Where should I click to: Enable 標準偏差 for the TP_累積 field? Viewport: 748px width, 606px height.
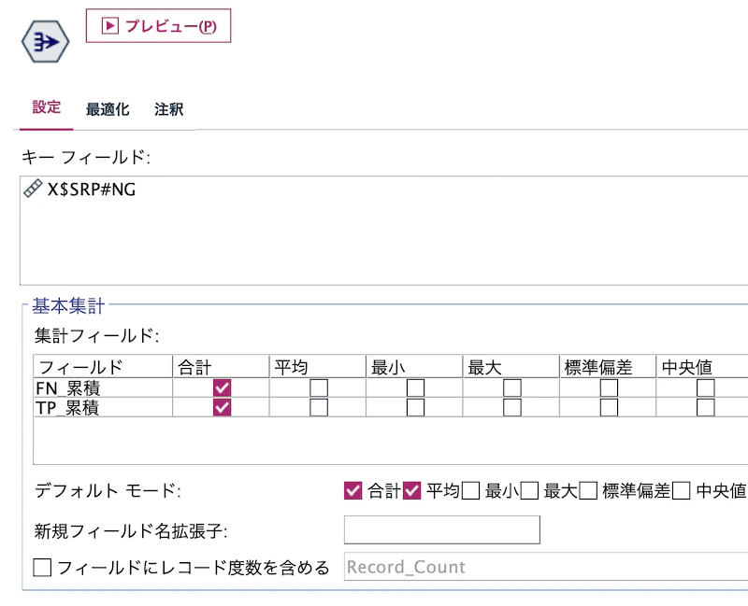click(609, 407)
